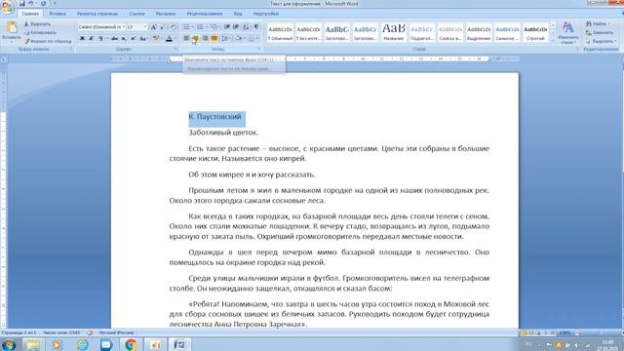Expand the styles gallery more arrow

pos(553,41)
